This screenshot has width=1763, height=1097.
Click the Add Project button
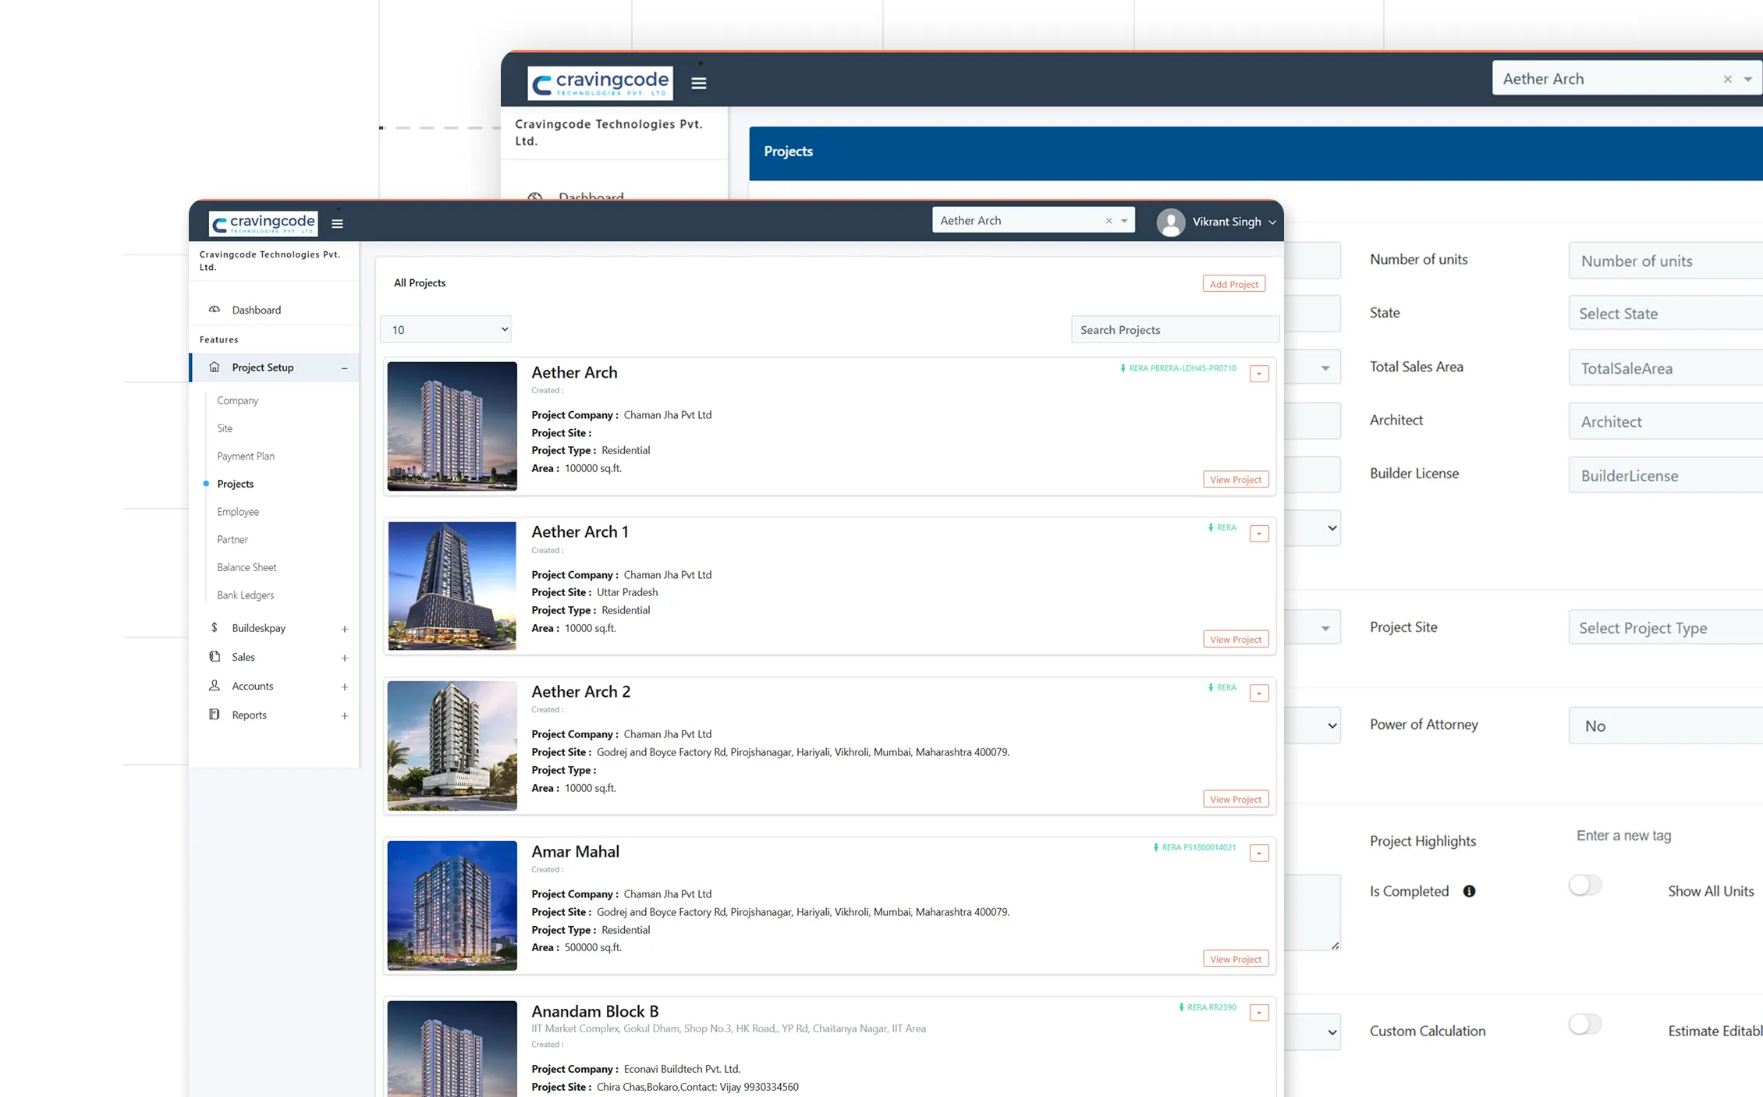[x=1233, y=284]
